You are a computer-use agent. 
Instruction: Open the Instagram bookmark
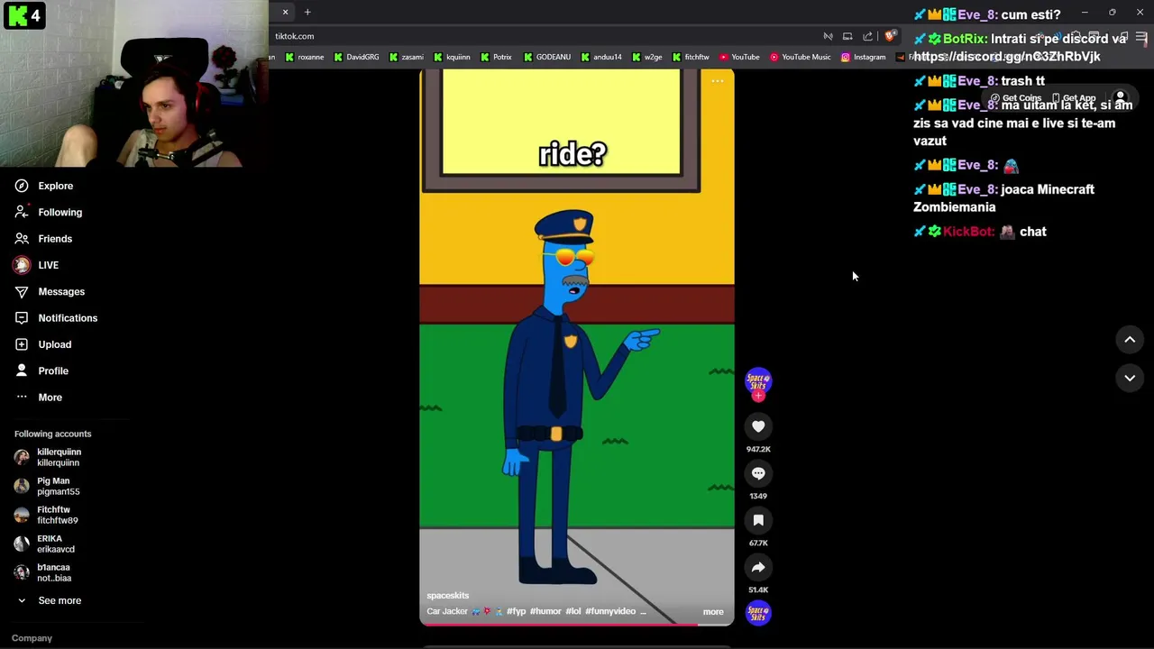tap(864, 57)
